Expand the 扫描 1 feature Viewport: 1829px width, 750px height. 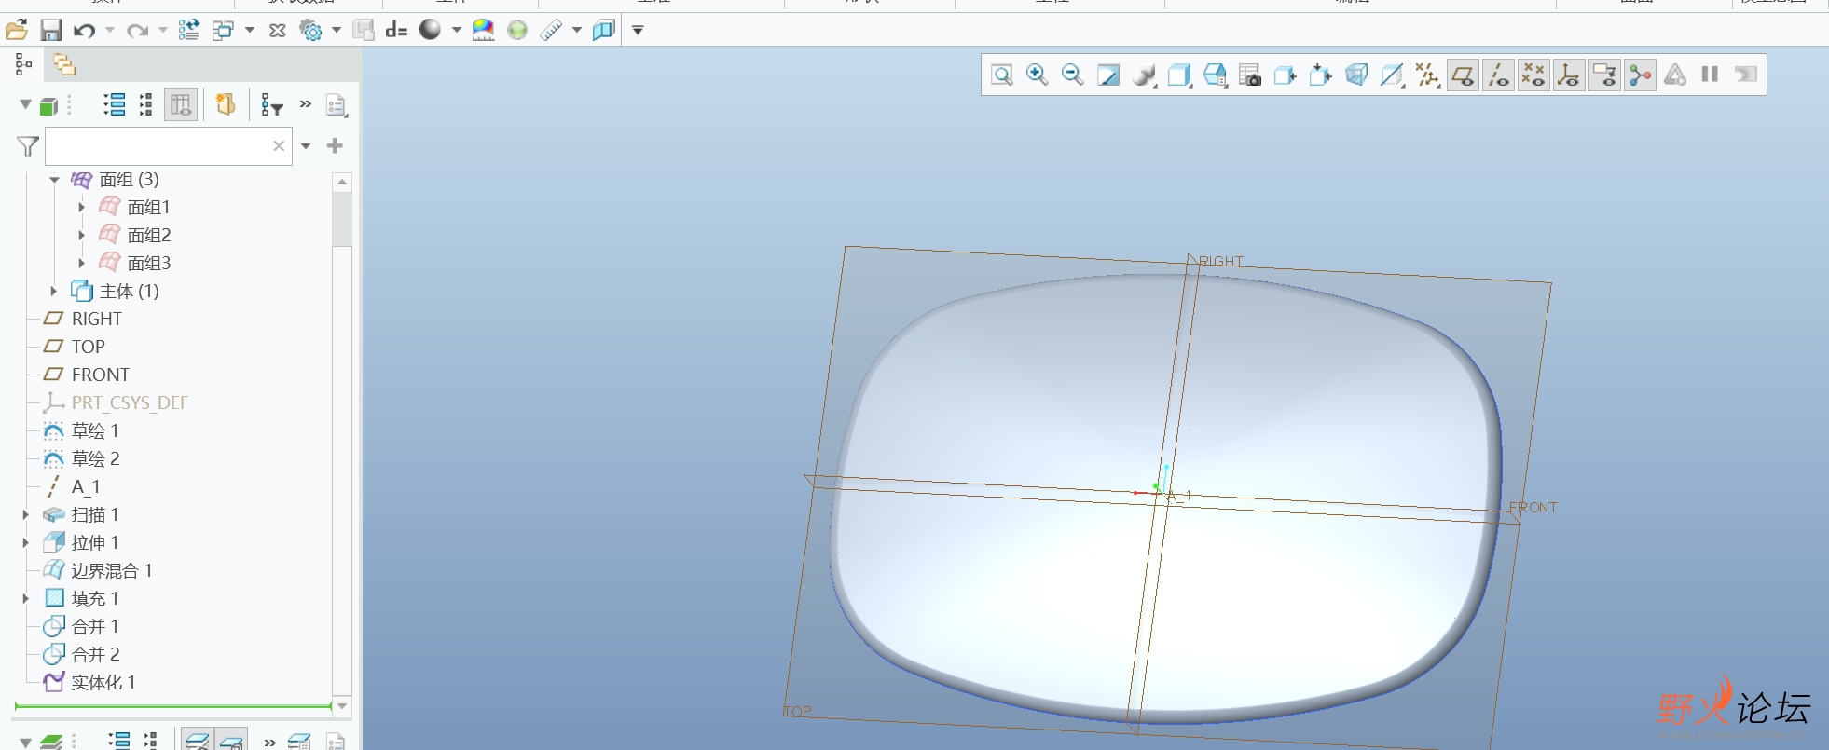pos(26,514)
